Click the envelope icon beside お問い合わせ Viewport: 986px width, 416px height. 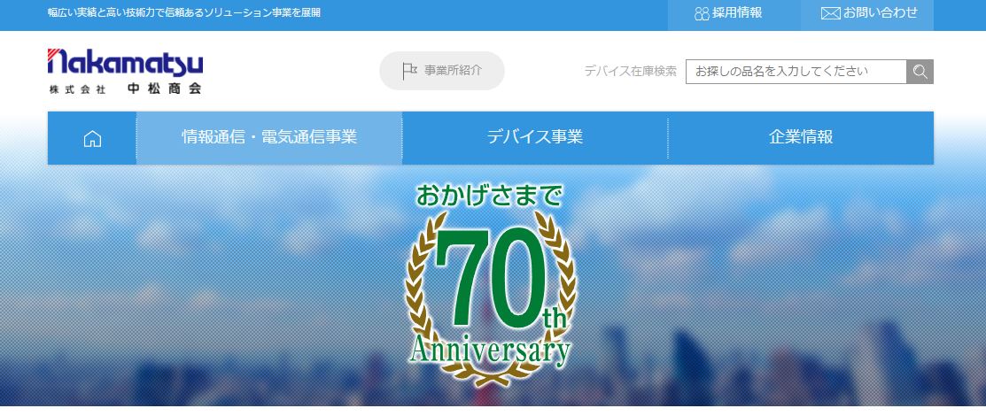tap(831, 13)
